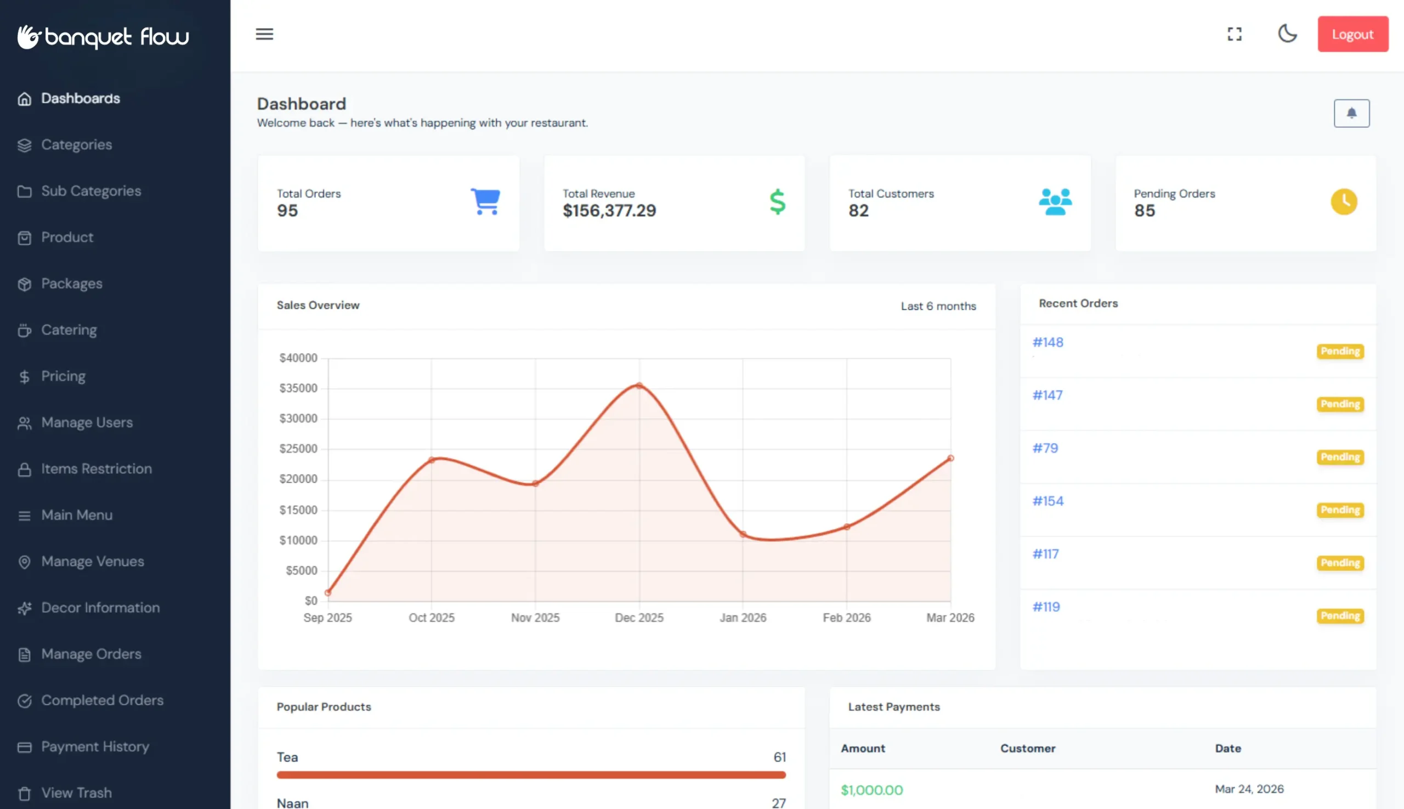Open notifications bell button
1404x809 pixels.
1351,114
